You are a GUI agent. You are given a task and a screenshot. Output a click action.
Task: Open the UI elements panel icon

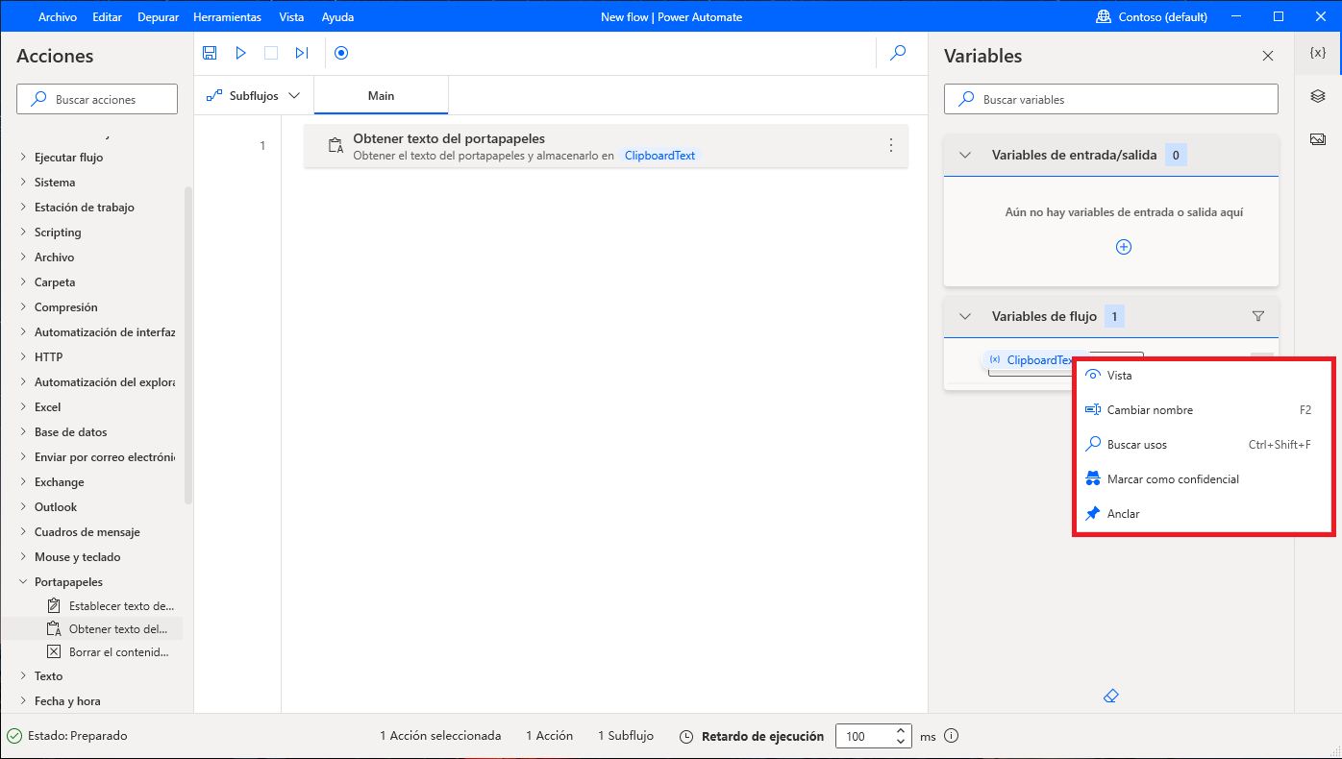(1317, 96)
